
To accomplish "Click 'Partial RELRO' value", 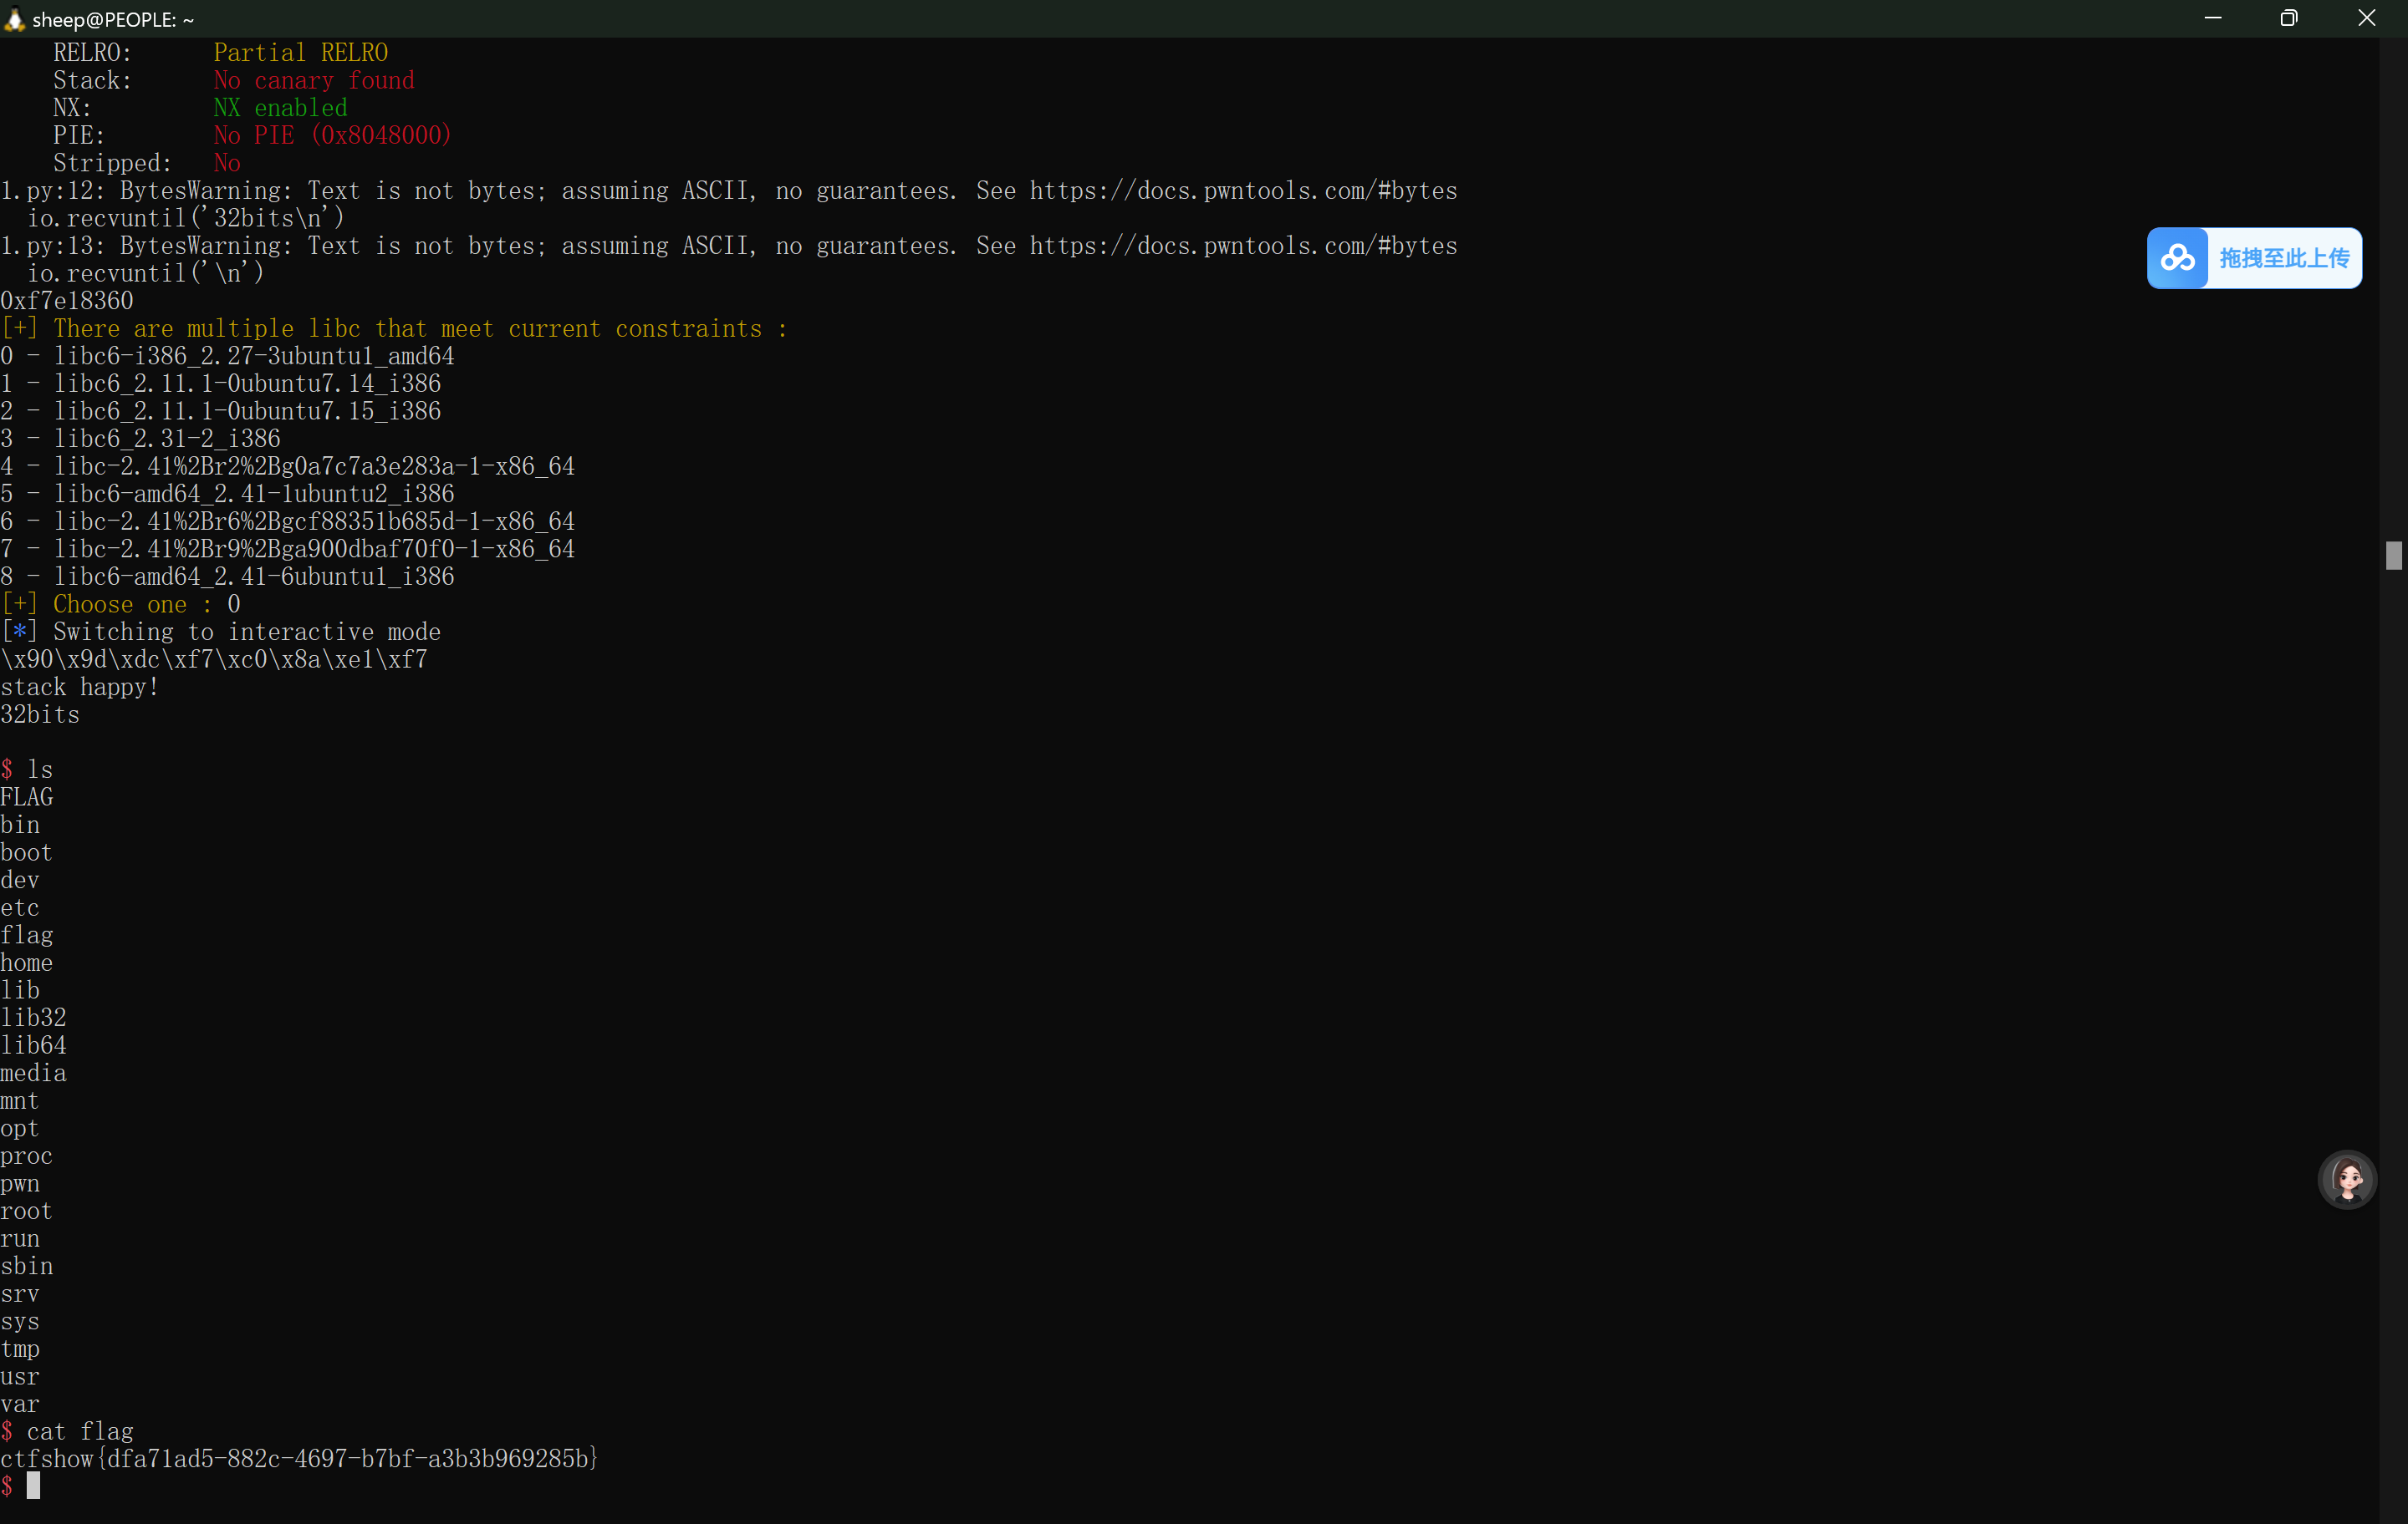I will tap(301, 53).
